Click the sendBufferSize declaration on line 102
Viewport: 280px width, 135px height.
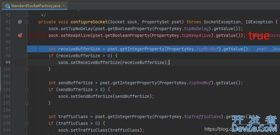click(x=75, y=83)
